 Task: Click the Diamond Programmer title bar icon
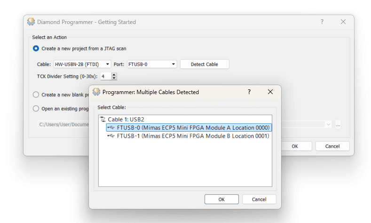pos(31,22)
